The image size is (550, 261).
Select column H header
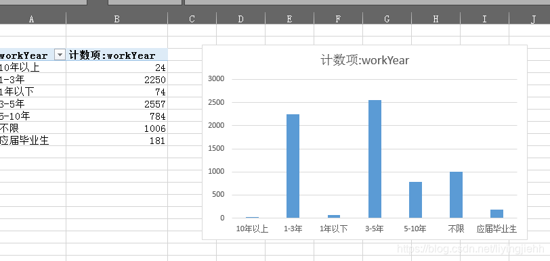point(436,18)
